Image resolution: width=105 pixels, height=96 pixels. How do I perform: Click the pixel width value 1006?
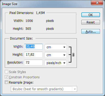coord(29,21)
